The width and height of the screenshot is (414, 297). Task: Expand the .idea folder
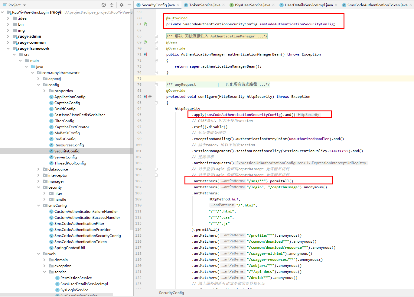point(8,18)
